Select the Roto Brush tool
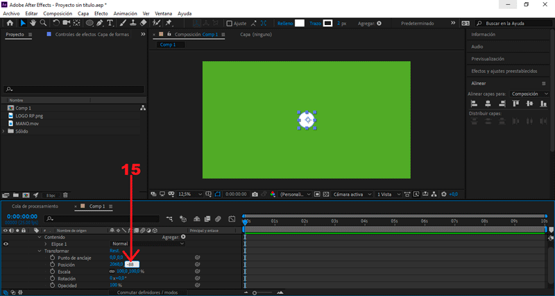Image resolution: width=555 pixels, height=296 pixels. (x=156, y=23)
